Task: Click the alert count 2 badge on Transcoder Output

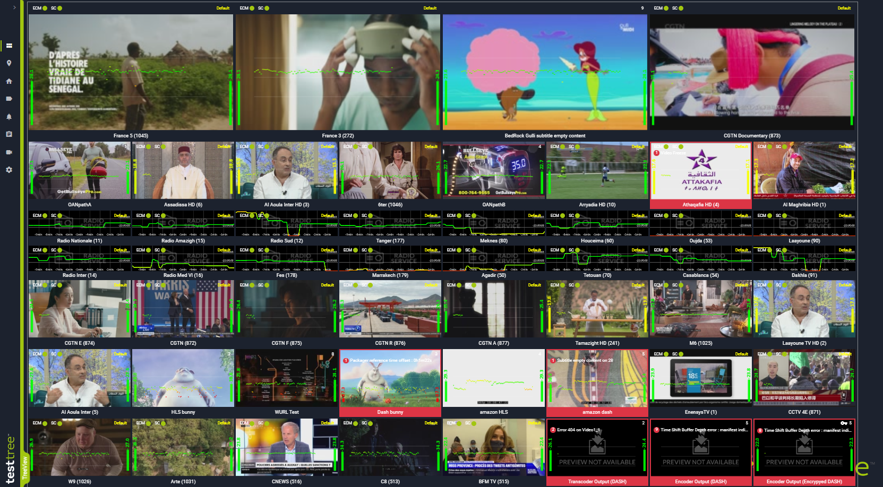Action: [553, 430]
